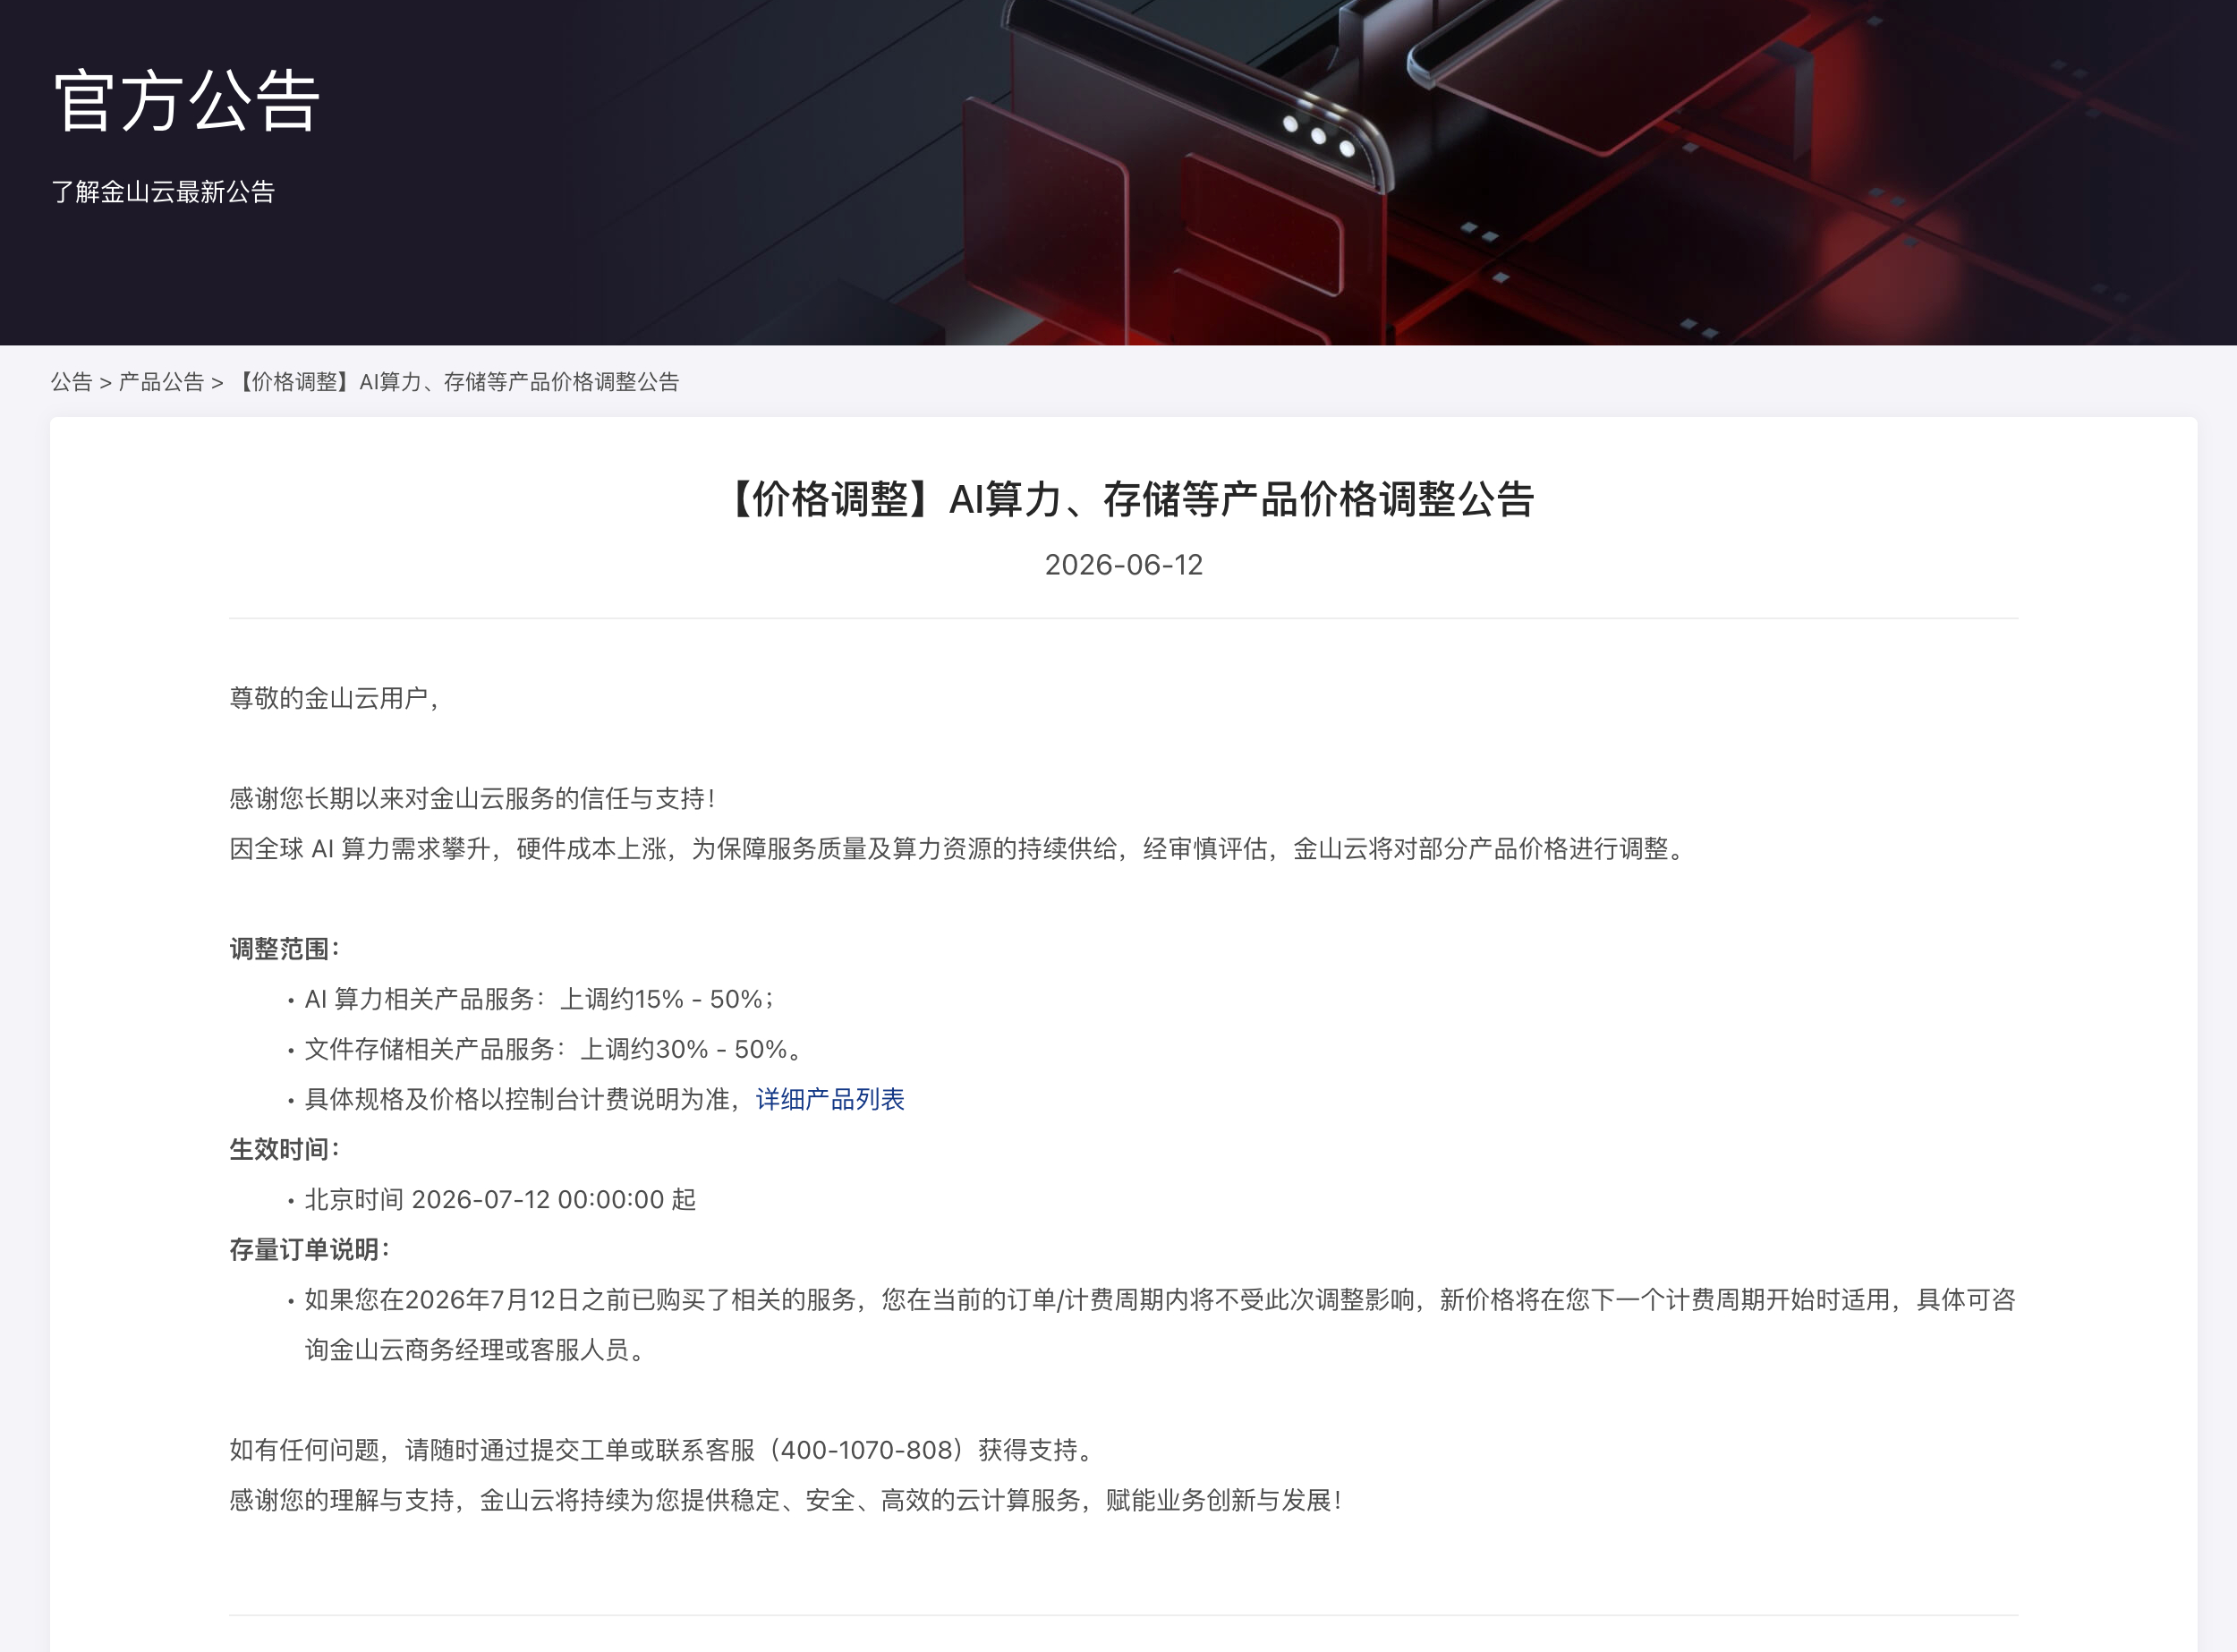Image resolution: width=2237 pixels, height=1652 pixels.
Task: Go to 产品公告 breadcrumb link
Action: 161,382
